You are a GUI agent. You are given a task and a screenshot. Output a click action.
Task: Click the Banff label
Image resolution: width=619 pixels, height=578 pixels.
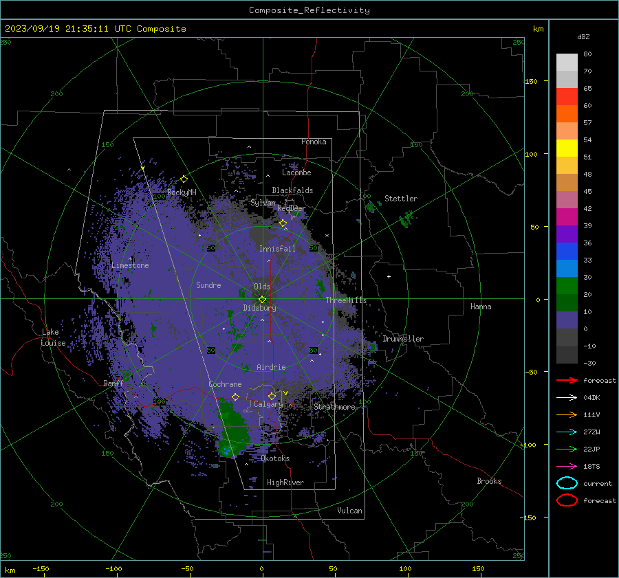[x=113, y=383]
